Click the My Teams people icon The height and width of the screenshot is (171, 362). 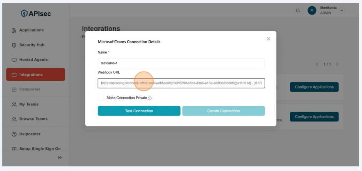14,105
